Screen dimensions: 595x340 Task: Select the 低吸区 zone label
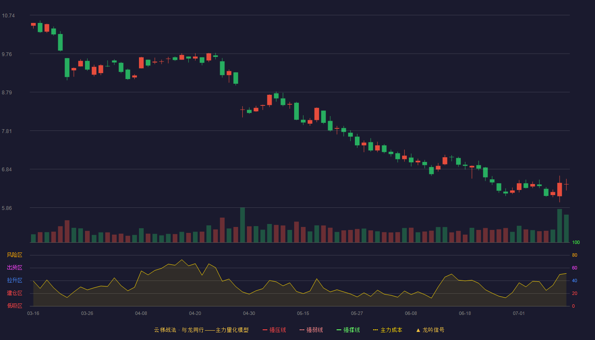pos(15,305)
